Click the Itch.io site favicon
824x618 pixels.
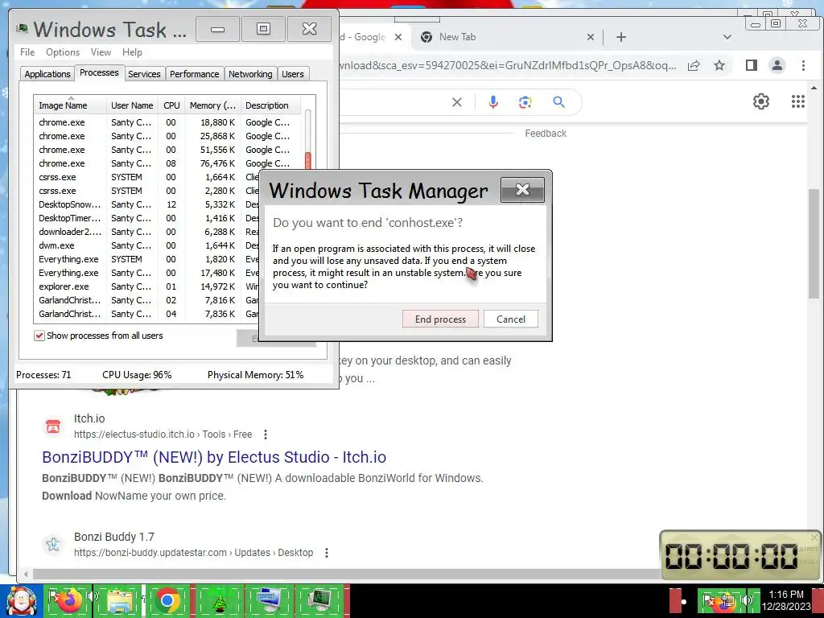pyautogui.click(x=52, y=426)
